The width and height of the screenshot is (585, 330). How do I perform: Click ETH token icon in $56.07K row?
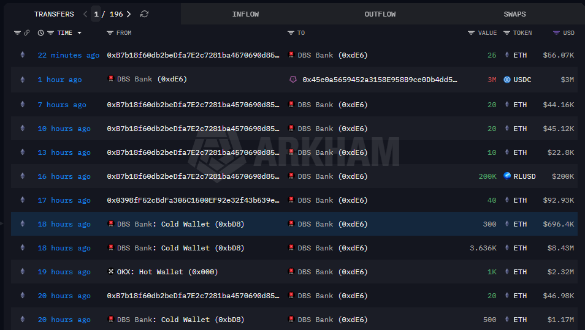[x=507, y=54]
